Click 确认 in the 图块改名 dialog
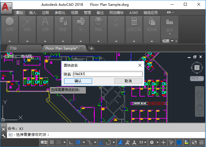 coord(78,81)
